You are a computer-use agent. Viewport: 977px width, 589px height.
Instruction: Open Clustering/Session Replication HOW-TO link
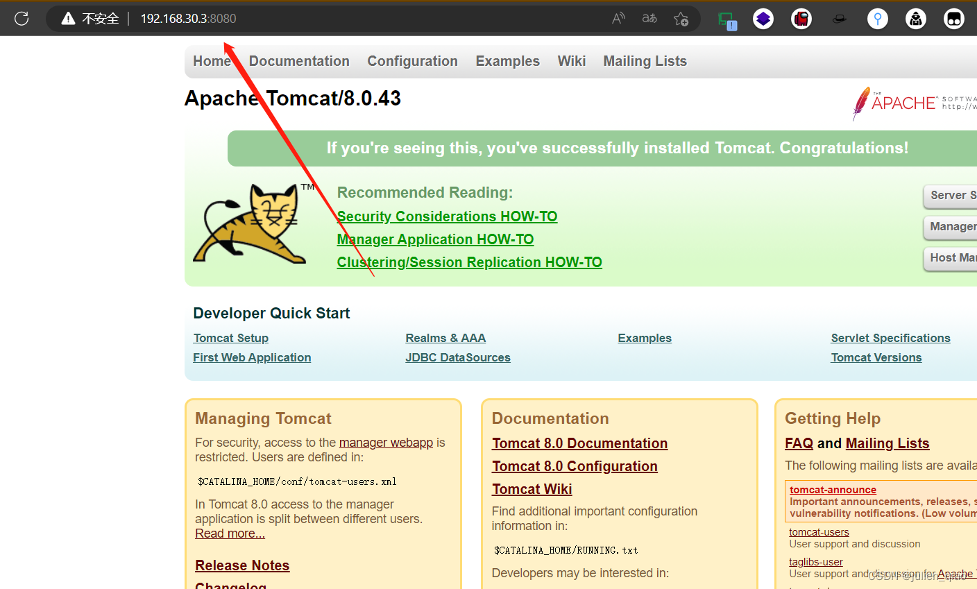469,262
